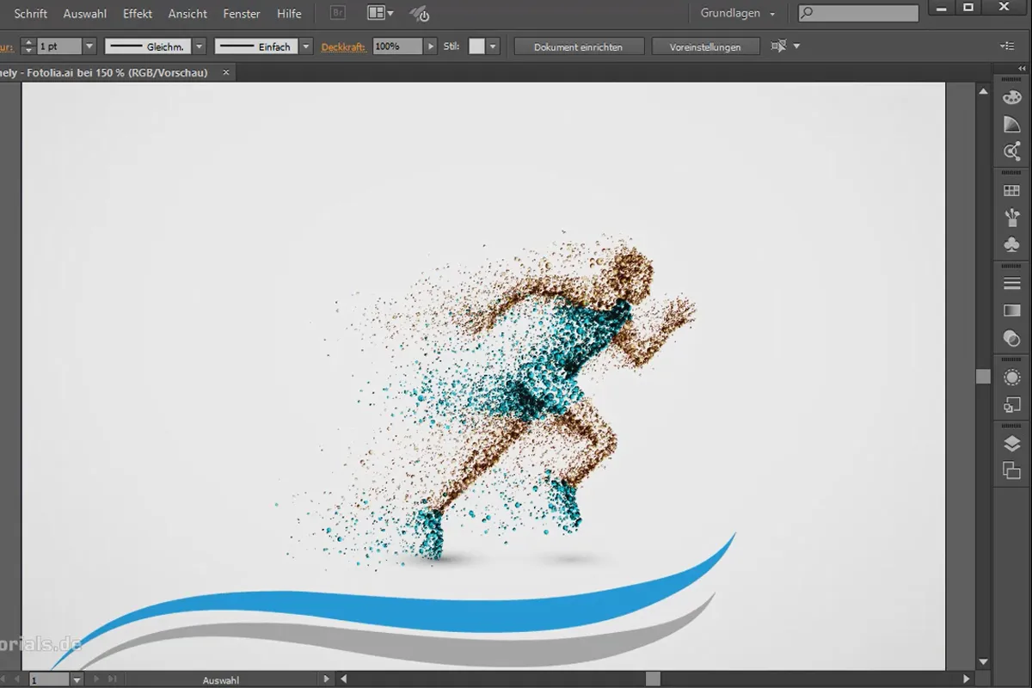1032x688 pixels.
Task: Open the Hilfe menu
Action: [x=289, y=14]
